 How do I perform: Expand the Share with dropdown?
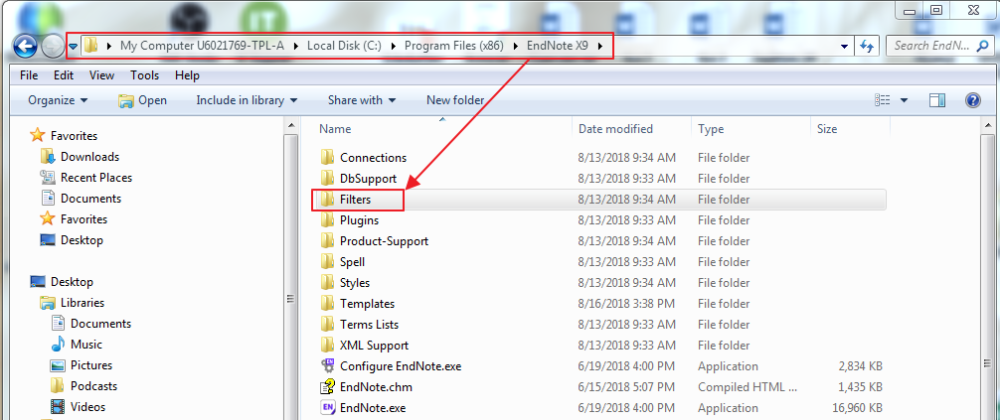pyautogui.click(x=362, y=100)
